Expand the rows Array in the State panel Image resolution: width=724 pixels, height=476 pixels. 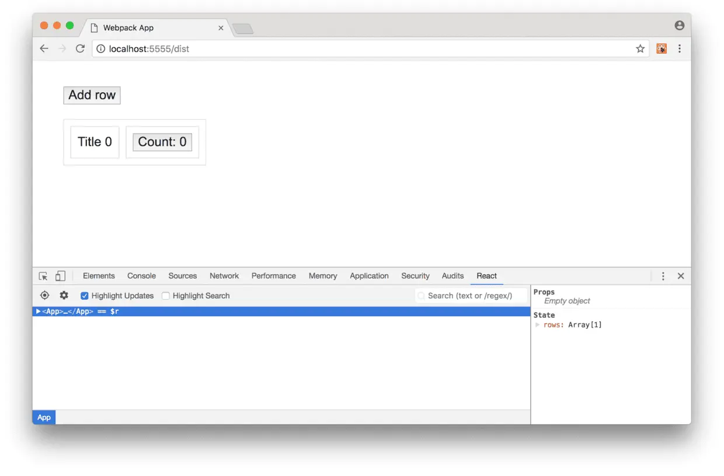538,325
